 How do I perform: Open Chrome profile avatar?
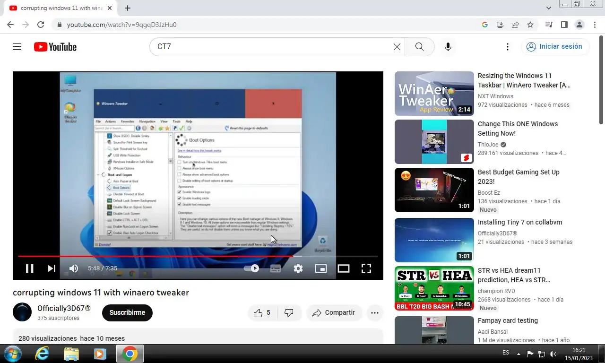click(579, 25)
